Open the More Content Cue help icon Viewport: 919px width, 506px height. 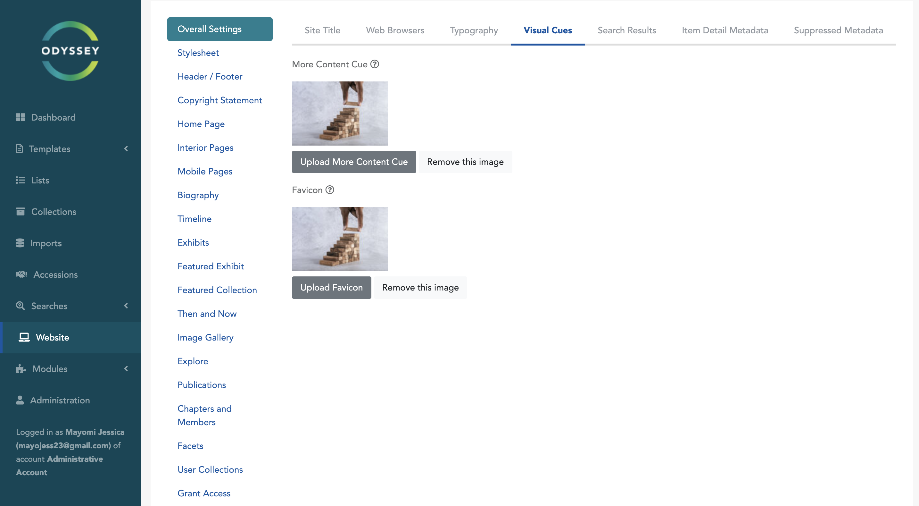[x=374, y=64]
